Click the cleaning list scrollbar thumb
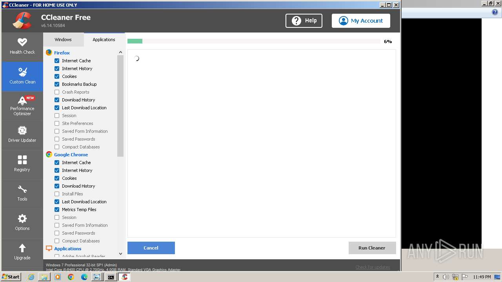 tap(120, 106)
